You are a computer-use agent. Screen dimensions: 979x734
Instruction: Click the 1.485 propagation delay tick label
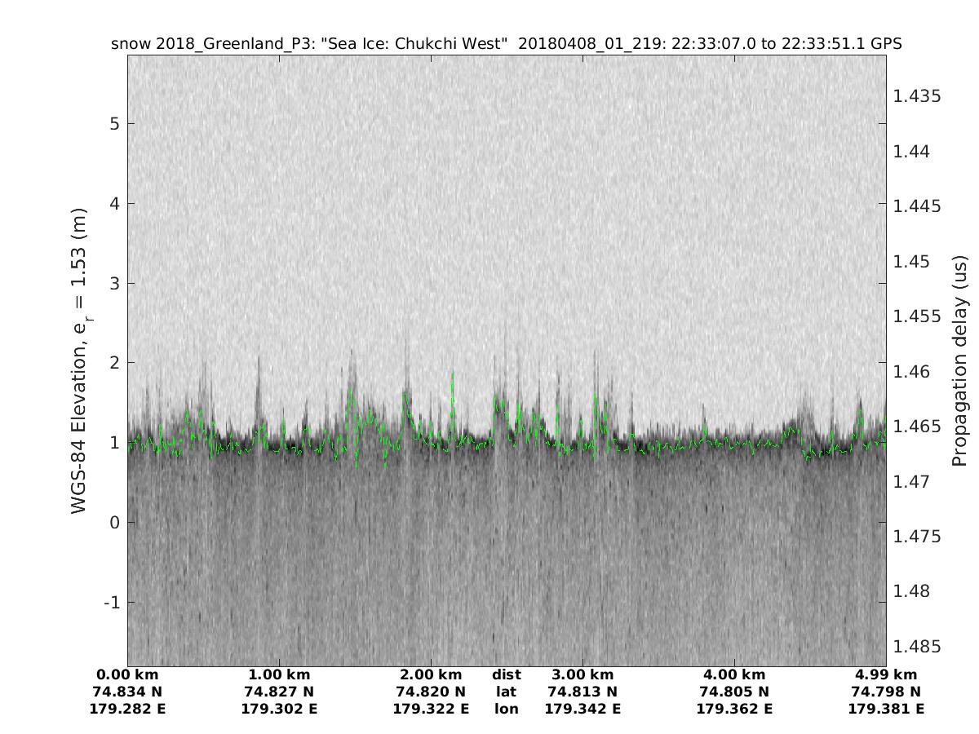[917, 647]
